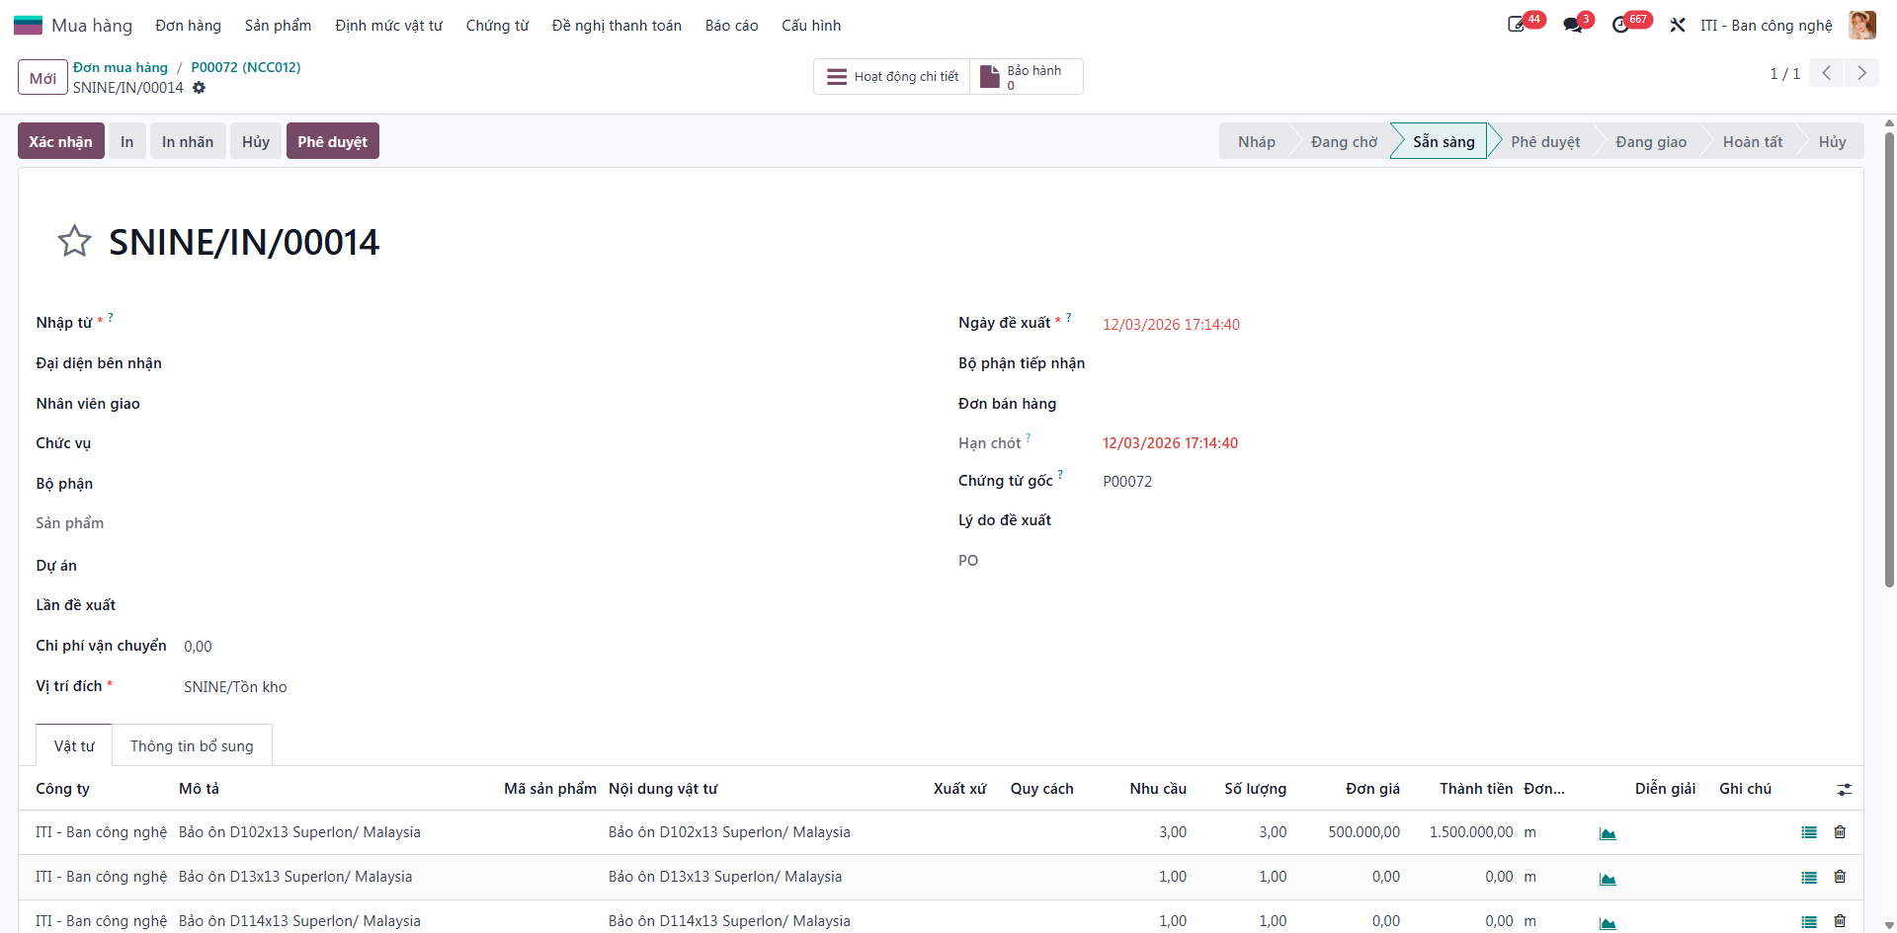1897x933 pixels.
Task: Open the Đề nghị thanh toán menu
Action: pyautogui.click(x=617, y=25)
